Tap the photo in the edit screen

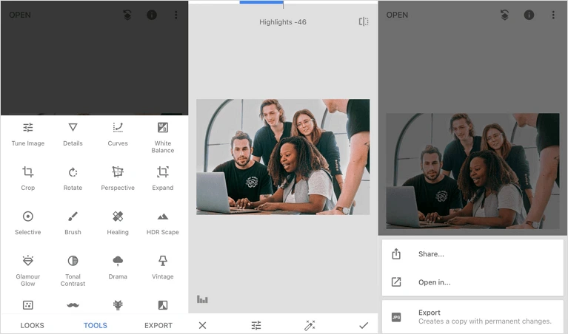[x=283, y=157]
